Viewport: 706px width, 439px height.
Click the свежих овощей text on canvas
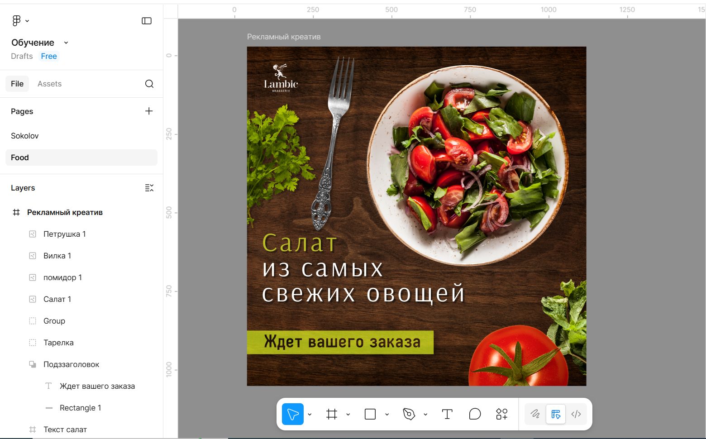(363, 293)
